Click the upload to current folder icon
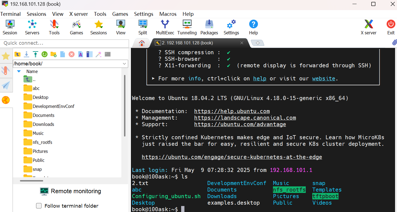The image size is (397, 212). coord(36,54)
